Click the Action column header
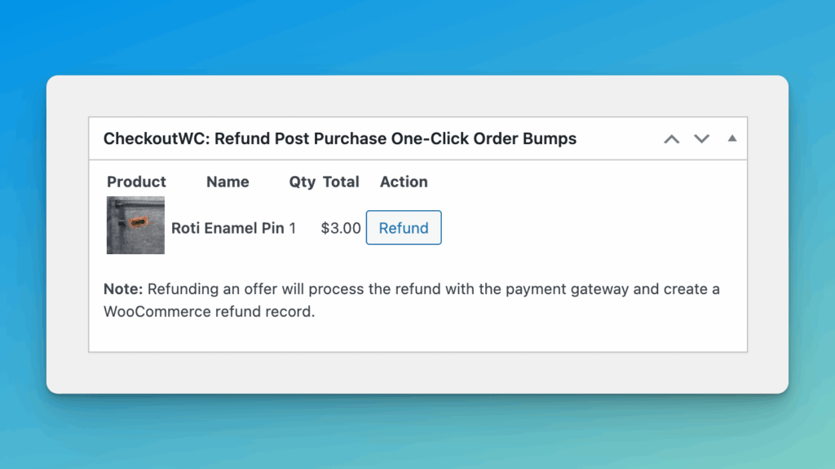 (x=403, y=182)
